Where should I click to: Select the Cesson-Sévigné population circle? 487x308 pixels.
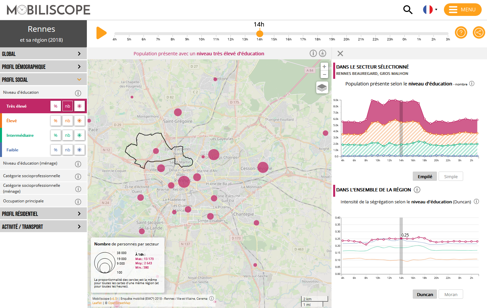coord(263,167)
